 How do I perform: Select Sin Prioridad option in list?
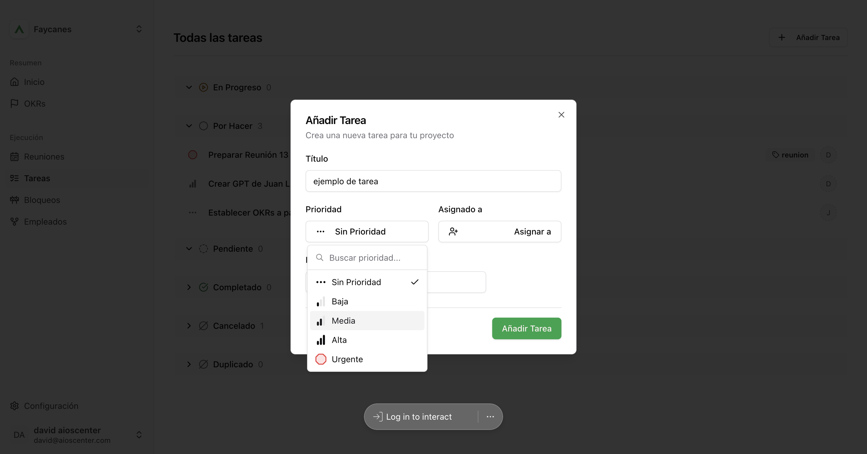tap(367, 282)
